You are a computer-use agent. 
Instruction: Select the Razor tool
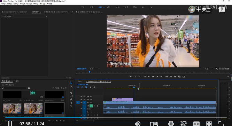pos(71,93)
